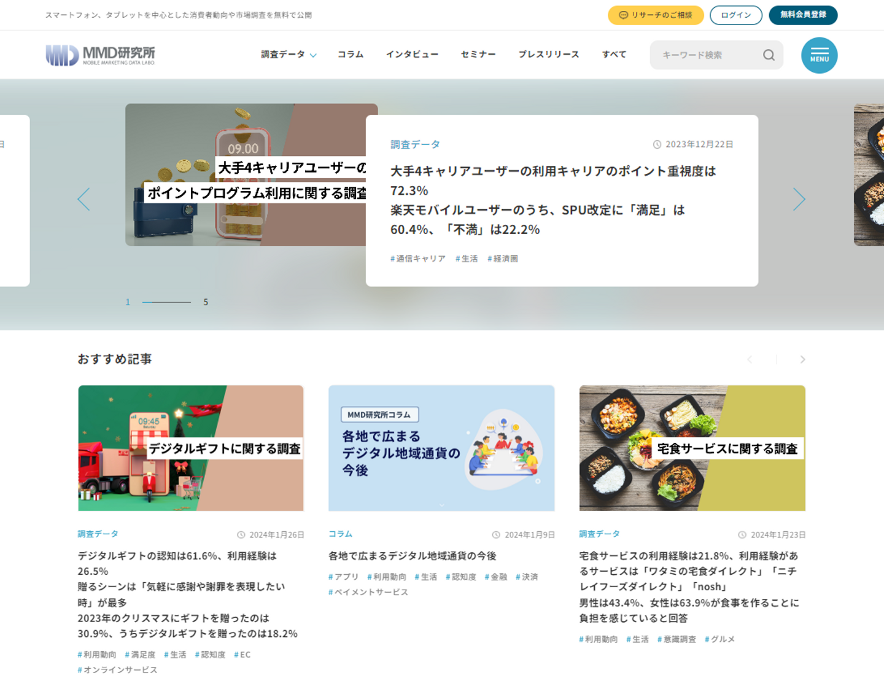Click the hero slide progress bar
884x694 pixels.
click(x=166, y=302)
